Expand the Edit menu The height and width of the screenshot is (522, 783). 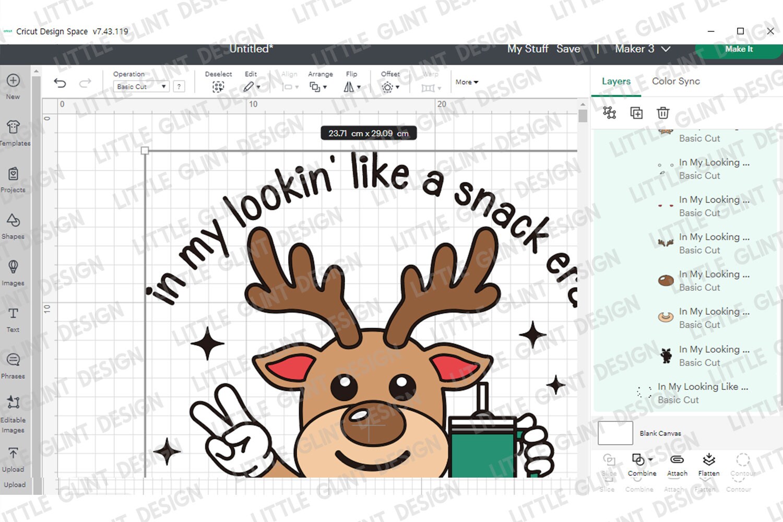[252, 81]
